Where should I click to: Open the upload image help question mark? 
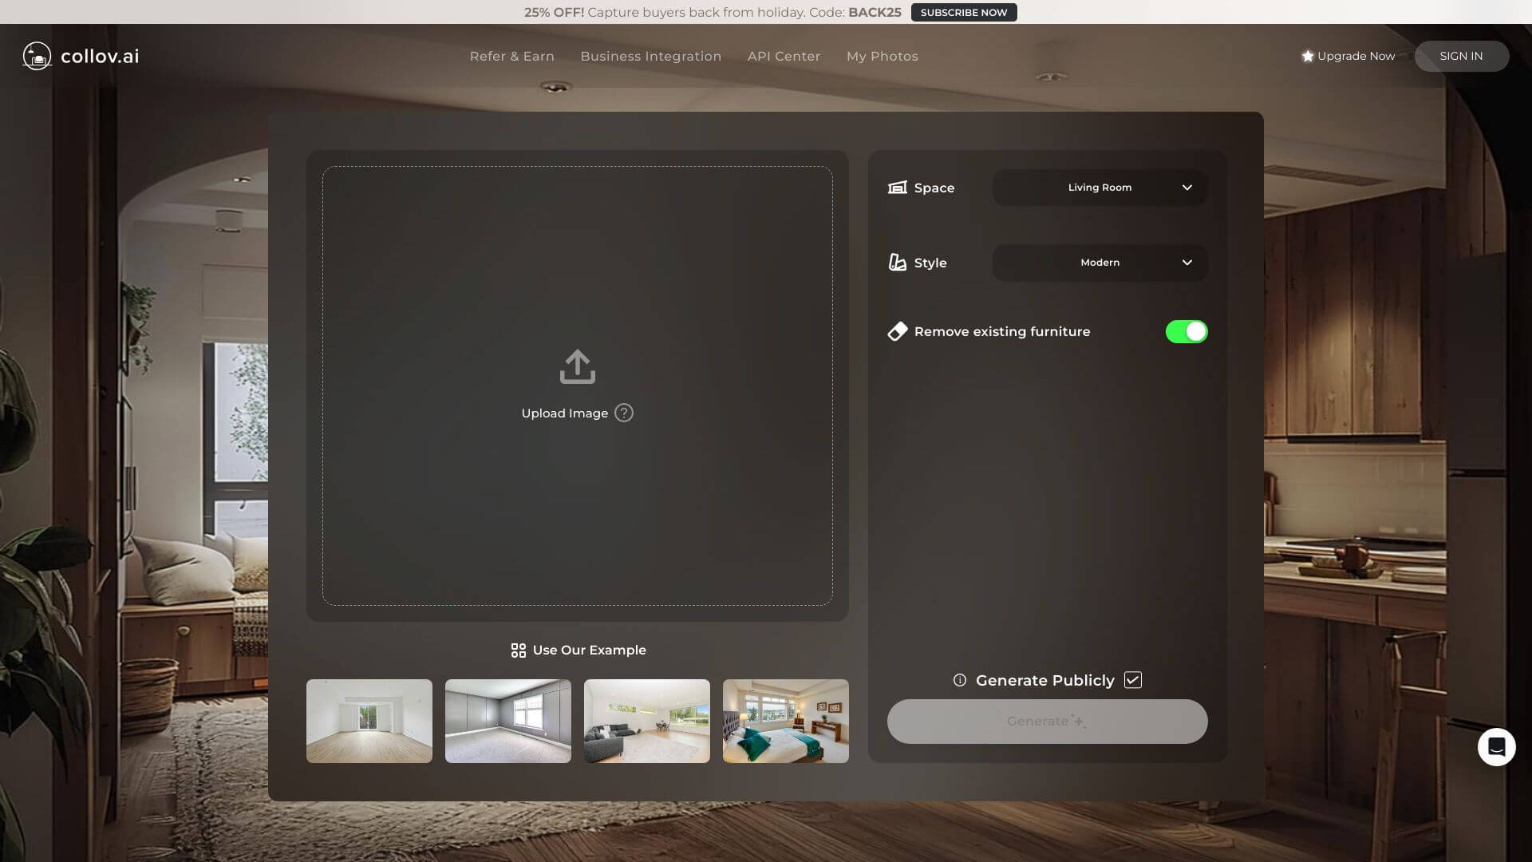click(624, 413)
